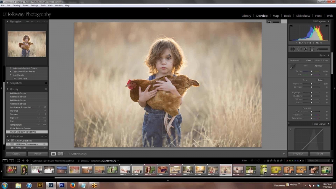Launch Adobe Bridge from taskbar
This screenshot has width=336, height=189.
[x=40, y=185]
